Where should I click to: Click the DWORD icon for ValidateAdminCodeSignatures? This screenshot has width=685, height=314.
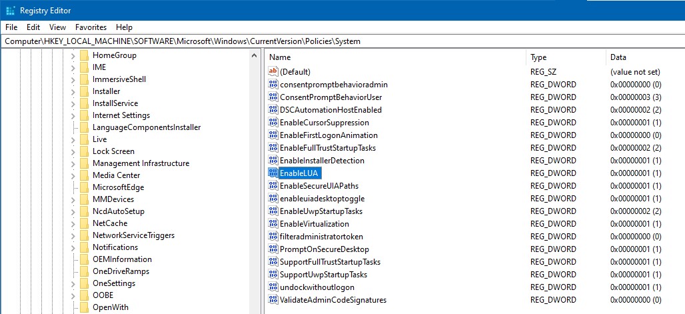[x=273, y=300]
